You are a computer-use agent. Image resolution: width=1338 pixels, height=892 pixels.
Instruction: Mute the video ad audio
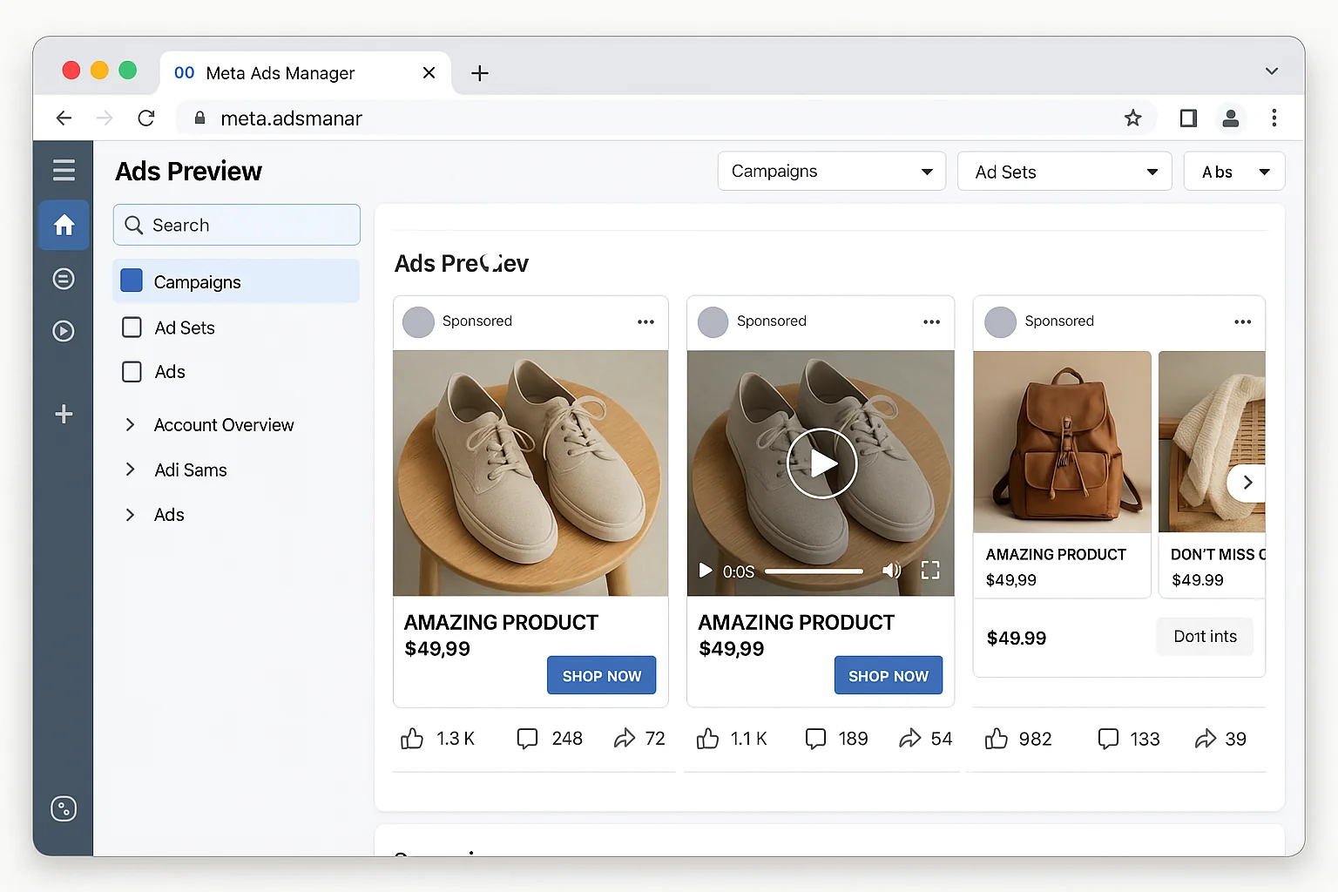pos(891,571)
